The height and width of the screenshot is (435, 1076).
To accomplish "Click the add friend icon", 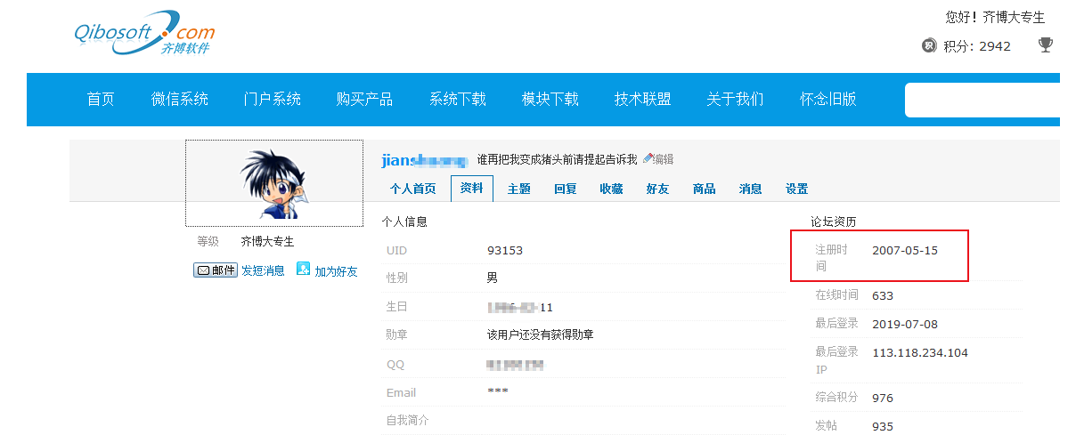I will [x=303, y=270].
